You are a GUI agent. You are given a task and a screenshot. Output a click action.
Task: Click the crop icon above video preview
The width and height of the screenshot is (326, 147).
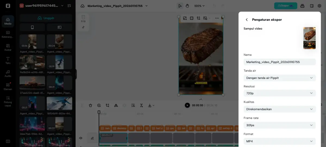tap(198, 18)
